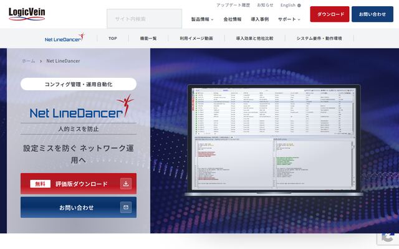Image resolution: width=399 pixels, height=249 pixels.
Task: Select the 利用イメージ動画 tab
Action: tap(196, 39)
